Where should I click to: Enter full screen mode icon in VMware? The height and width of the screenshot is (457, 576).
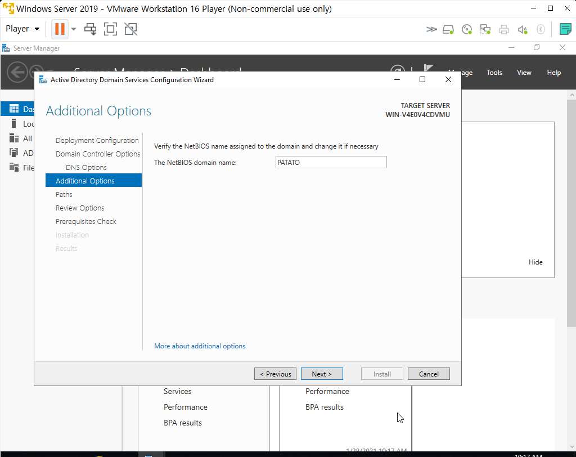pyautogui.click(x=111, y=29)
